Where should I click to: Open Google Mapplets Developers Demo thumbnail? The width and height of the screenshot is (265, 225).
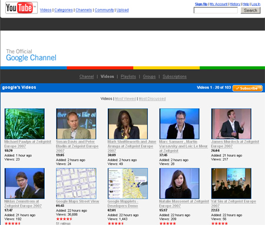tap(128, 183)
